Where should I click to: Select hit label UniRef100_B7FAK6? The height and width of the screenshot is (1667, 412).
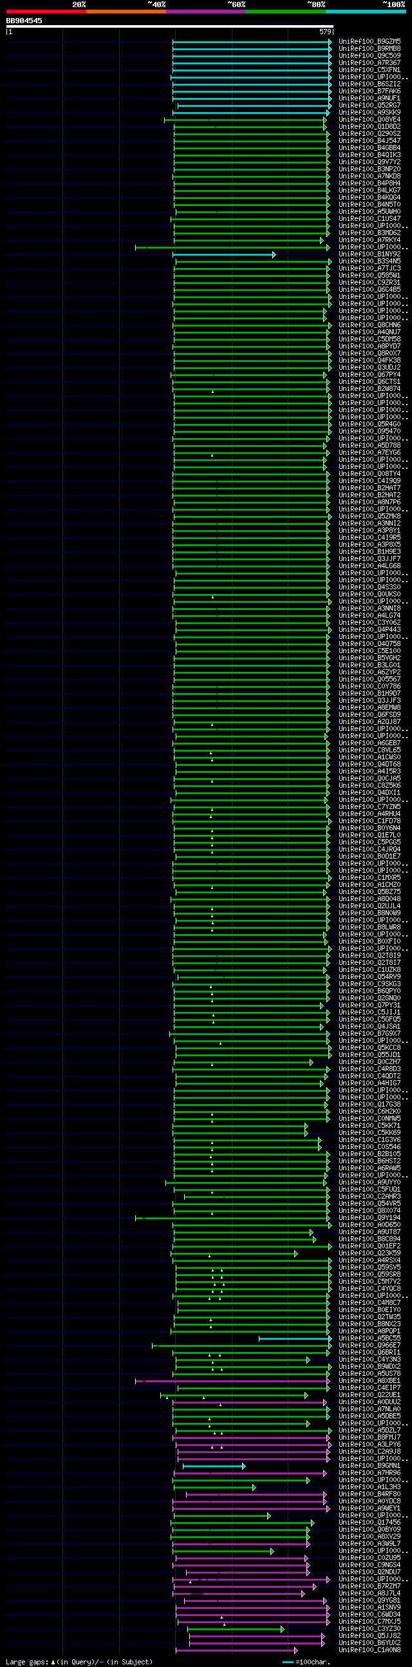click(x=370, y=91)
